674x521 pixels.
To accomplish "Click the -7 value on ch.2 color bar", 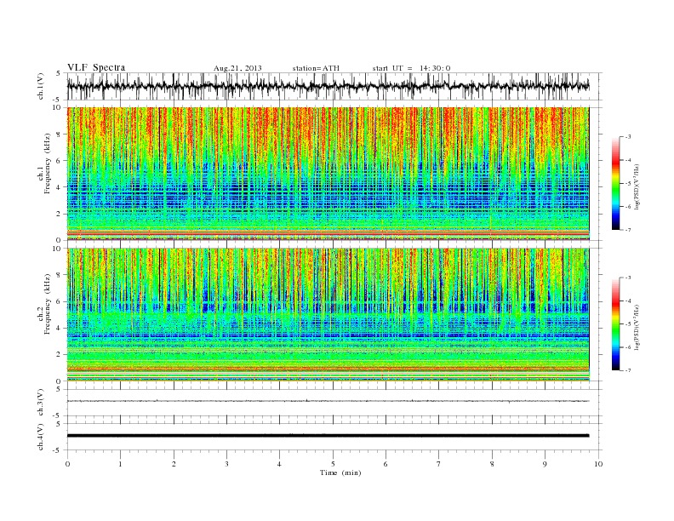I will click(x=627, y=370).
